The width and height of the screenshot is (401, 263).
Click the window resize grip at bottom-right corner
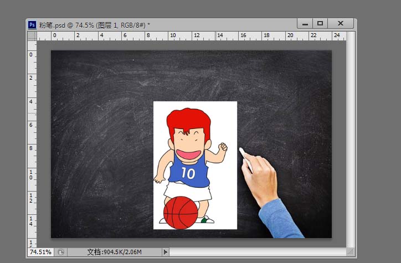[x=351, y=252]
